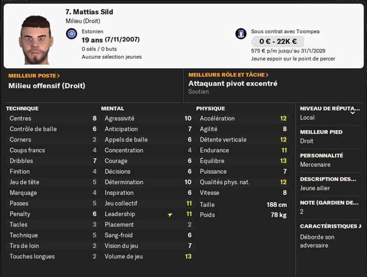Select the Physique attributes header
Screen dimensions: 367x277
pos(210,109)
